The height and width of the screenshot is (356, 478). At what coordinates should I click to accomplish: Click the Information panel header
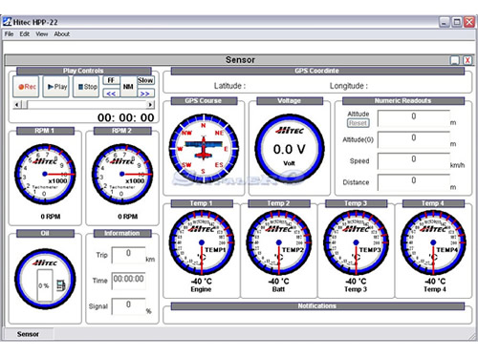[122, 233]
